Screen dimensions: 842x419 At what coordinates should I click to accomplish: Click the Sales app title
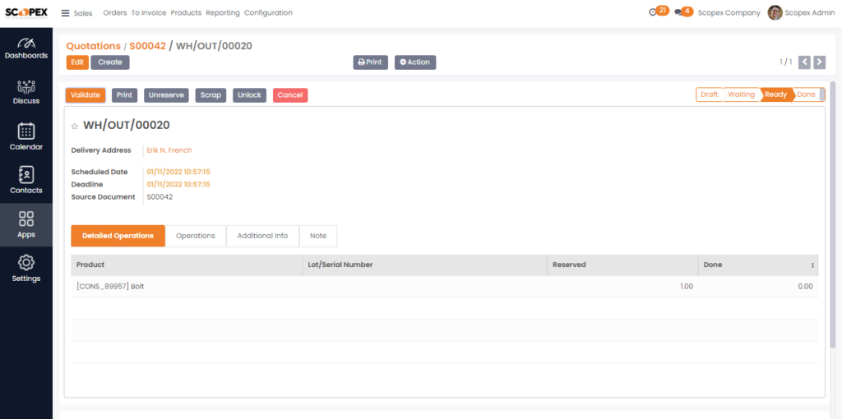(x=83, y=13)
